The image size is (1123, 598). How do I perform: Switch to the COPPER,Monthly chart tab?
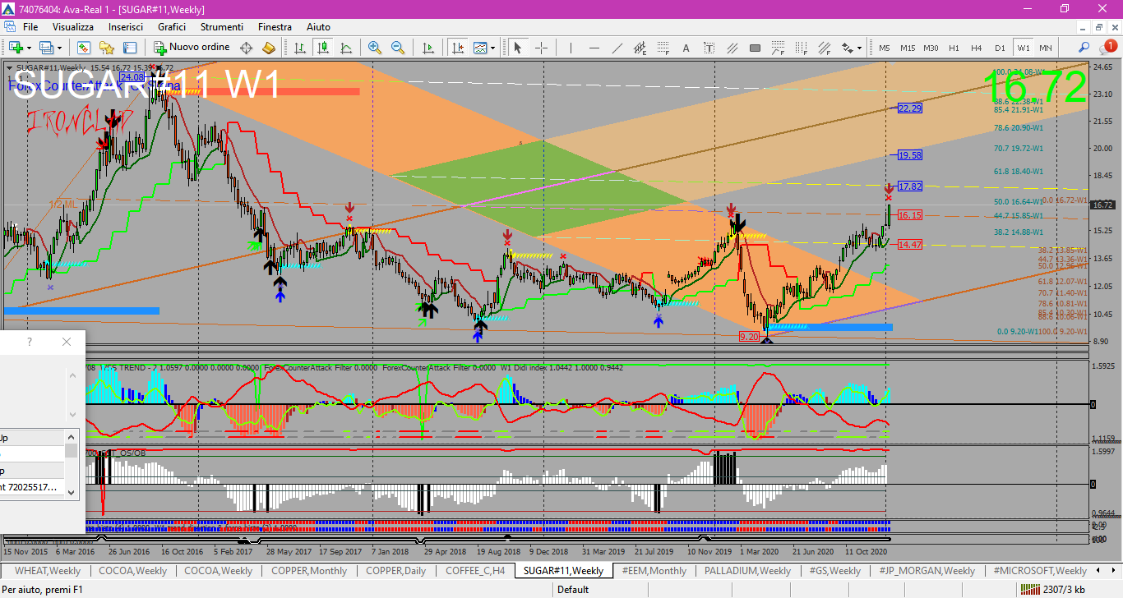point(309,570)
